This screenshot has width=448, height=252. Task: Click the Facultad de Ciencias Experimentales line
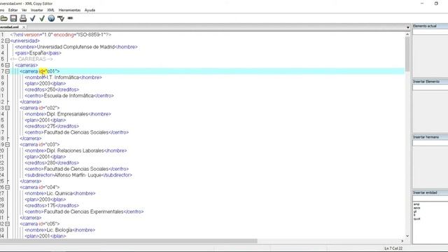pos(84,211)
